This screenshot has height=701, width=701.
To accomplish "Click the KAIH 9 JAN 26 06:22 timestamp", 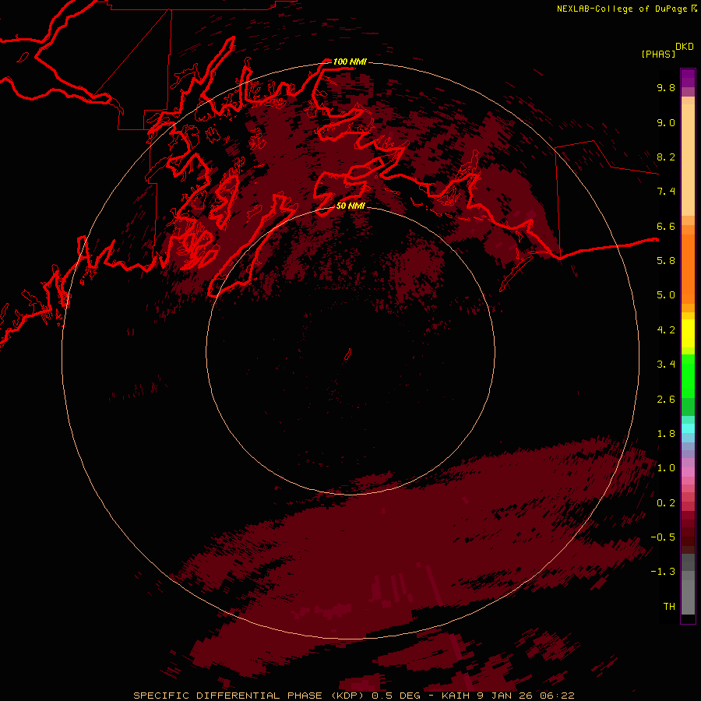I will (x=508, y=696).
